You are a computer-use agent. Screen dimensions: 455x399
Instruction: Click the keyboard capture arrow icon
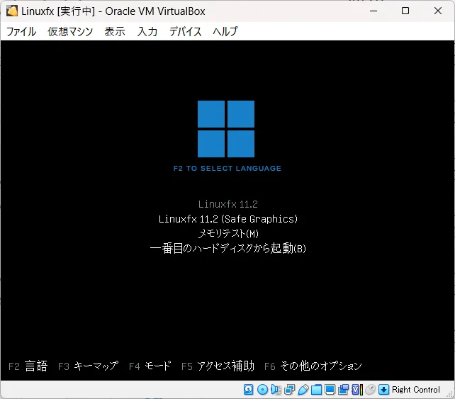(383, 389)
